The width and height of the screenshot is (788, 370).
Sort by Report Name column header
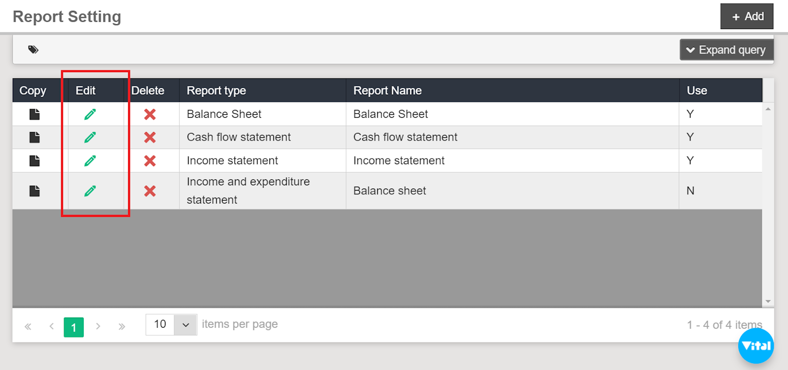(387, 91)
